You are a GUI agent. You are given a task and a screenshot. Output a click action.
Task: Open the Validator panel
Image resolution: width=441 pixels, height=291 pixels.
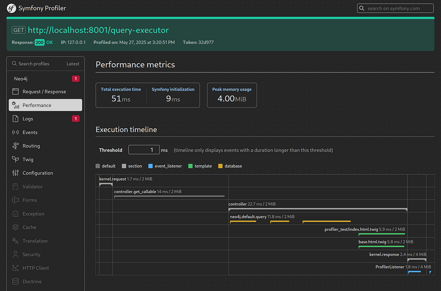[x=45, y=187]
